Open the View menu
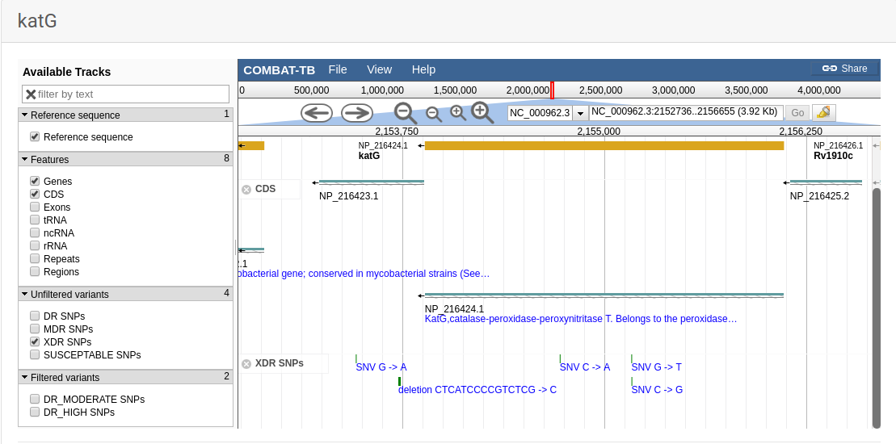This screenshot has height=444, width=896. coord(379,69)
